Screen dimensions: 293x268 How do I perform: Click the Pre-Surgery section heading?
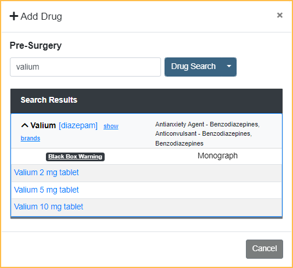(35, 46)
